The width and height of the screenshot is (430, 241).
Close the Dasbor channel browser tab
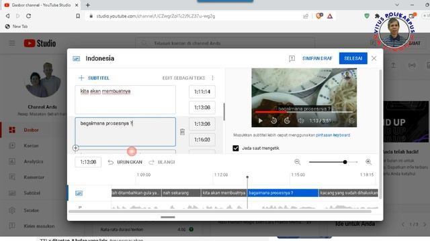pos(77,5)
